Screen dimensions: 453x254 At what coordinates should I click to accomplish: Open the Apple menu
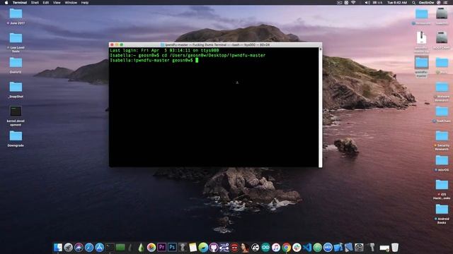pos(6,3)
